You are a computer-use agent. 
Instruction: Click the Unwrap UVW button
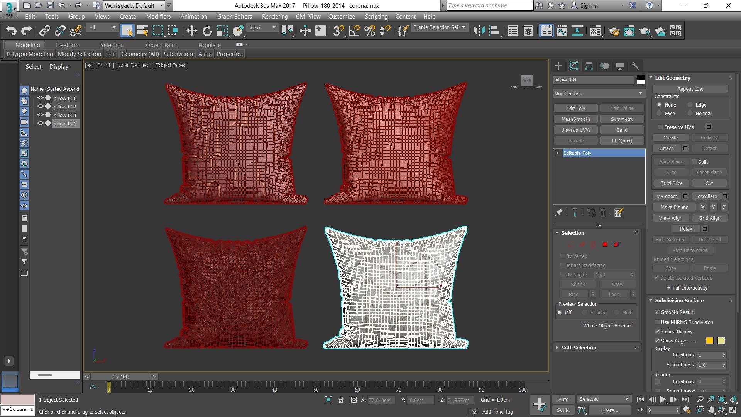575,130
